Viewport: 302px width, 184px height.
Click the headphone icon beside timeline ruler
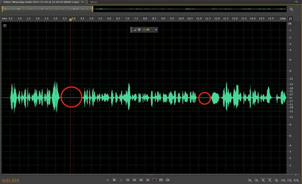pos(291,18)
